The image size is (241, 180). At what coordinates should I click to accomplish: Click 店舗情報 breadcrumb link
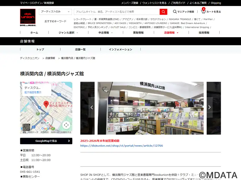click(50, 58)
